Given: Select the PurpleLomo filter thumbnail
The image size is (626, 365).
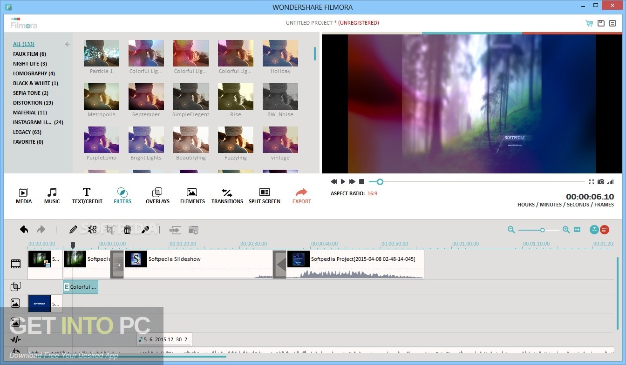Looking at the screenshot, I should click(102, 139).
